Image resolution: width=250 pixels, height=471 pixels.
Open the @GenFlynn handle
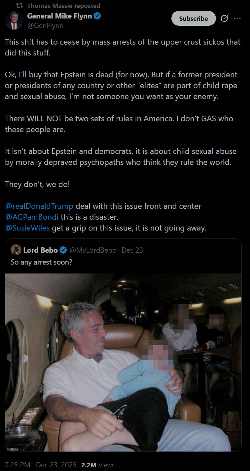pyautogui.click(x=45, y=25)
